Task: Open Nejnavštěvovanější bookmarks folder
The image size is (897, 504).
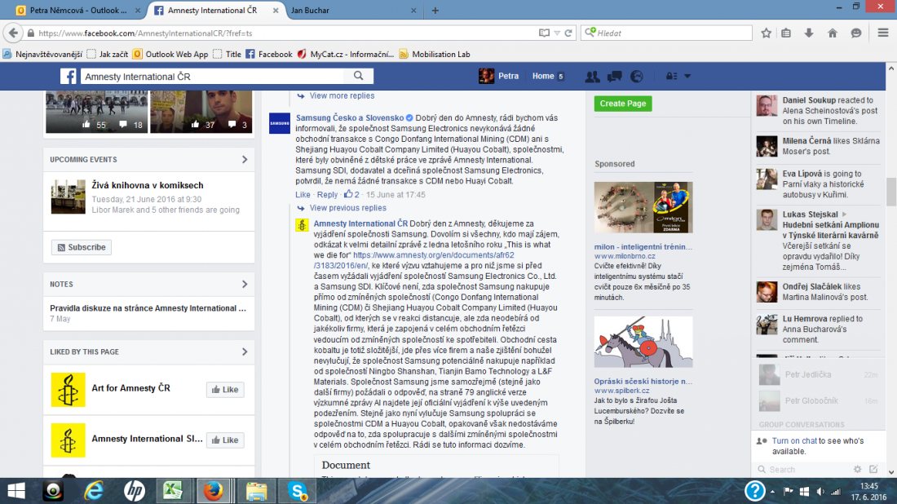Action: [43, 55]
